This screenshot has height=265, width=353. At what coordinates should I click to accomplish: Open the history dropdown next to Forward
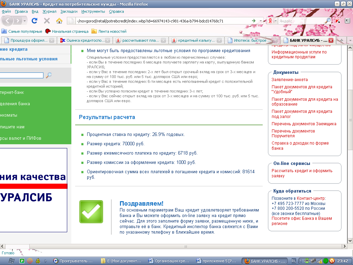(24, 21)
